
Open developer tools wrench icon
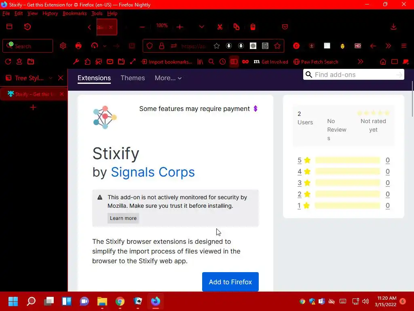[x=76, y=62]
